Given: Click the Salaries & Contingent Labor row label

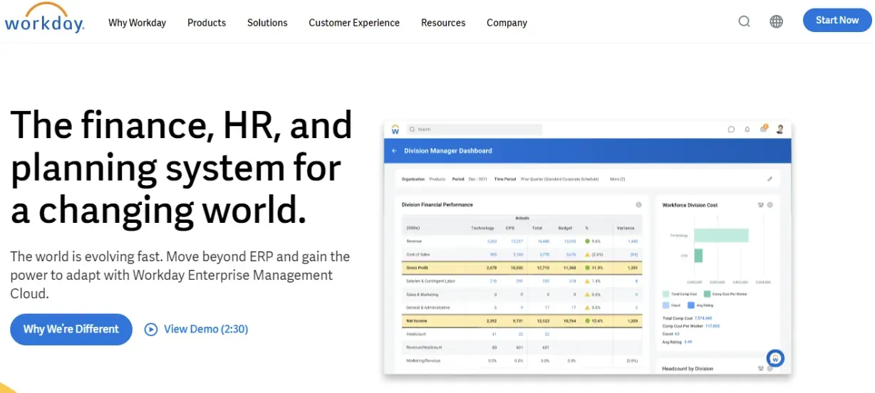Looking at the screenshot, I should pos(430,281).
